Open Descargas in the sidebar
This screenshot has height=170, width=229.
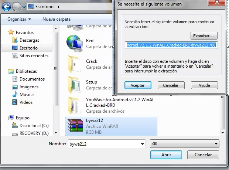[29, 40]
